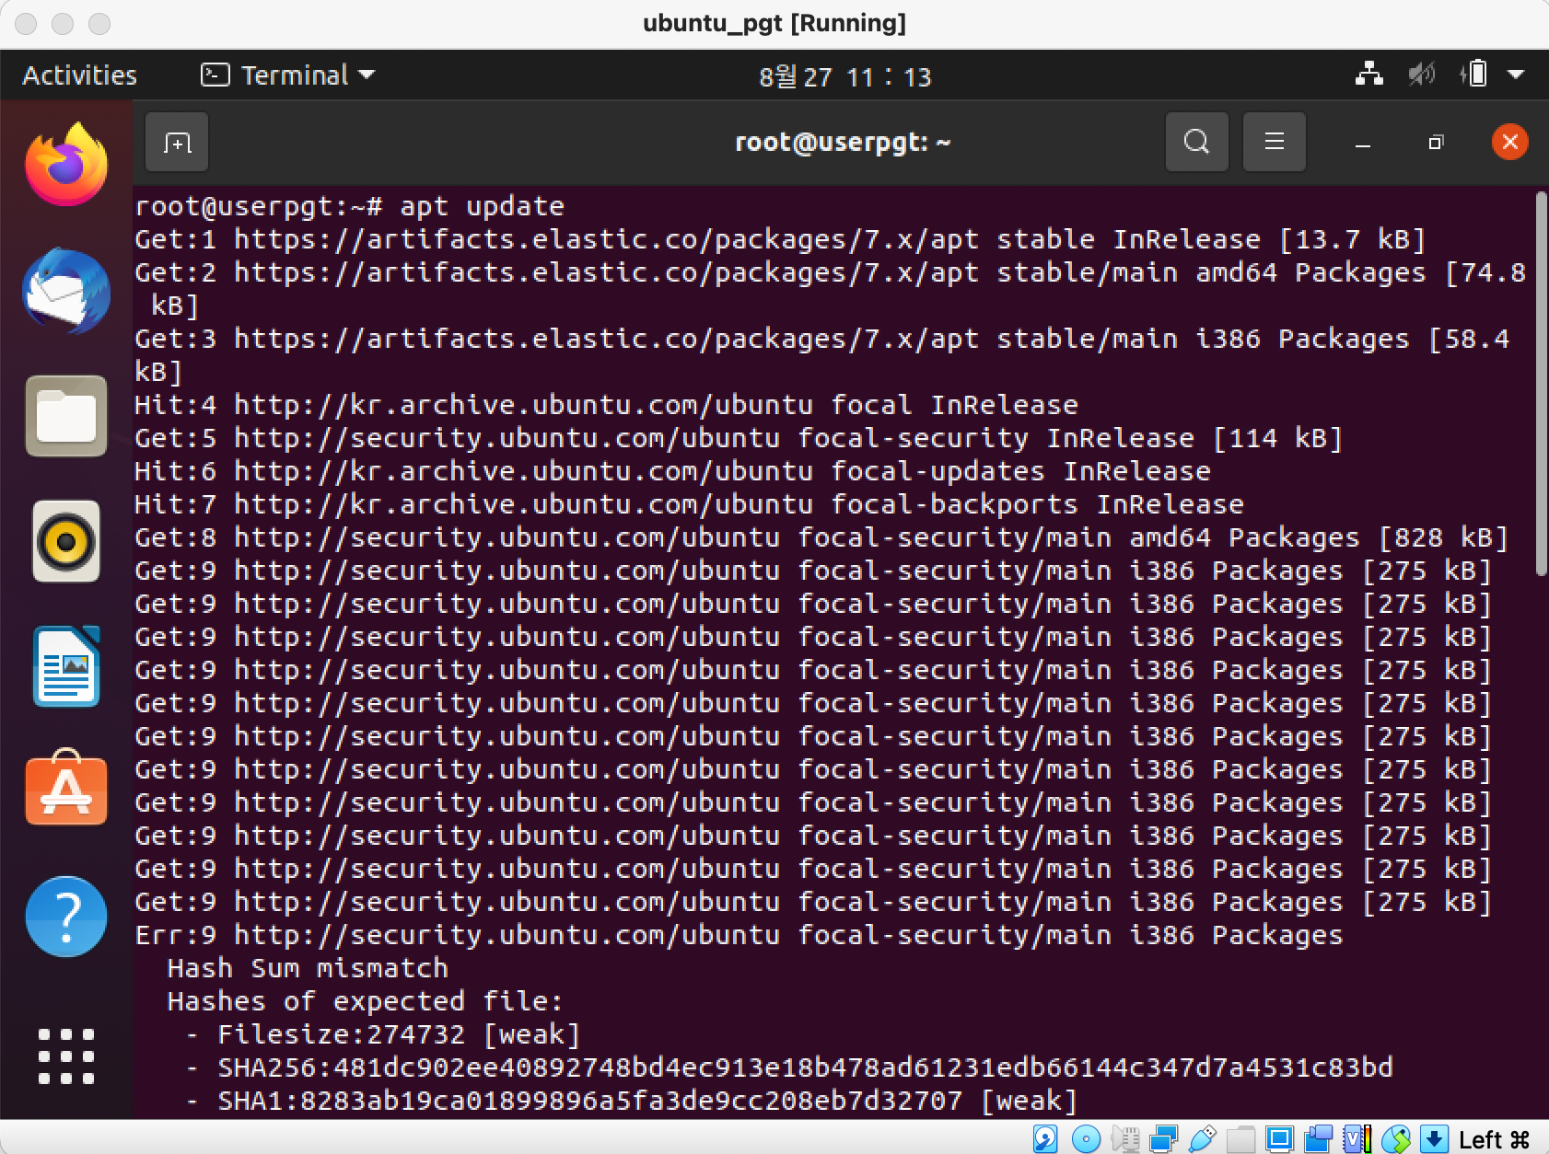Click the SHA256 hash line

789,1067
